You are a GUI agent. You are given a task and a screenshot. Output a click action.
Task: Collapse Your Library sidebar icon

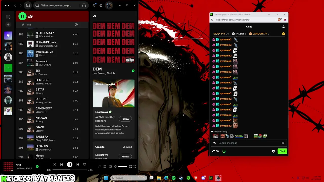point(8,17)
